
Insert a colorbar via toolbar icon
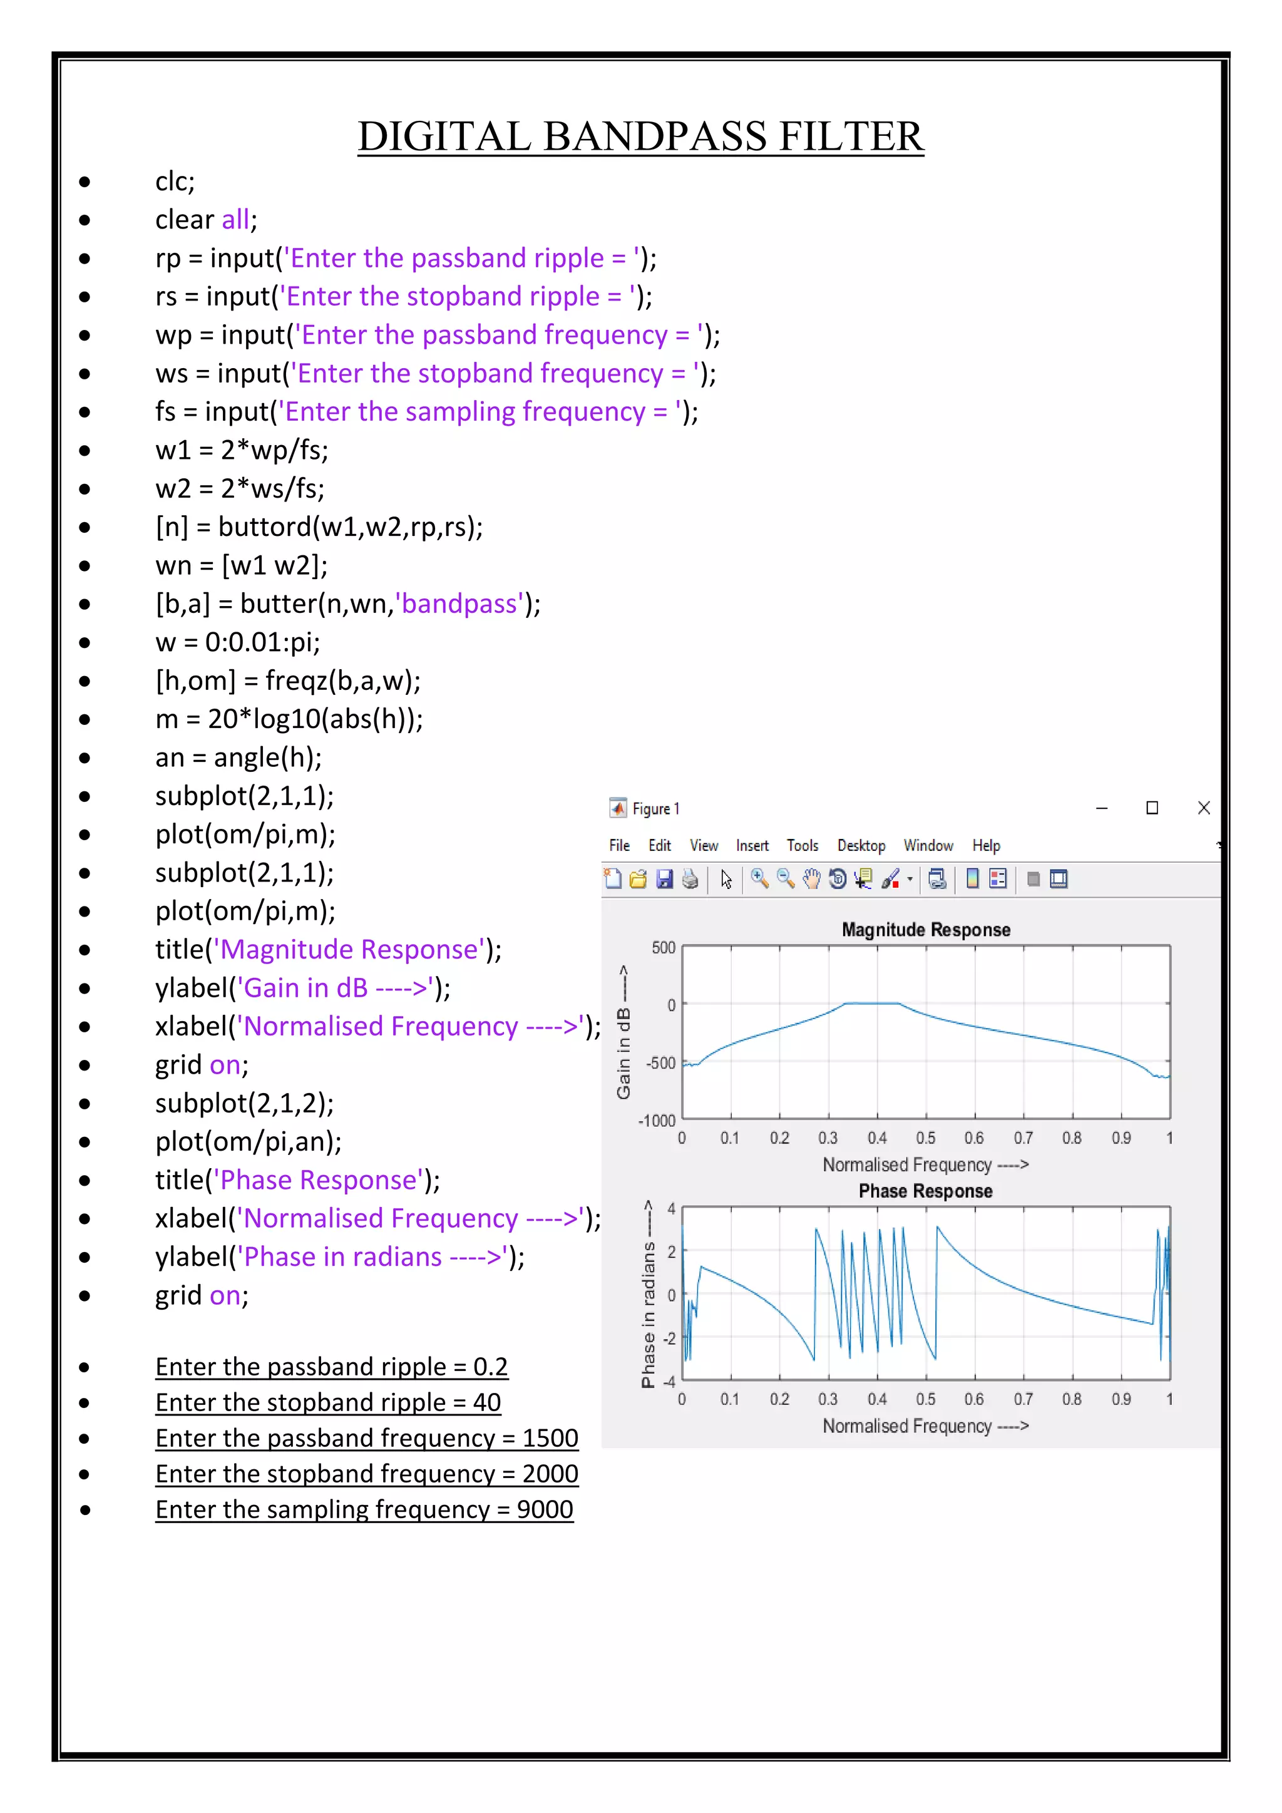[x=973, y=879]
